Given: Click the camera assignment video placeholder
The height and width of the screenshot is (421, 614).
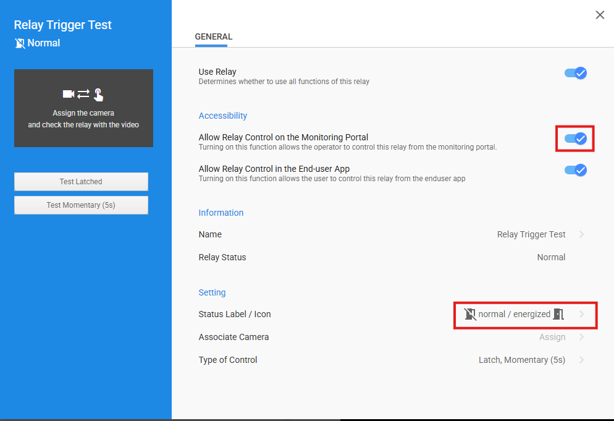Looking at the screenshot, I should pyautogui.click(x=83, y=108).
